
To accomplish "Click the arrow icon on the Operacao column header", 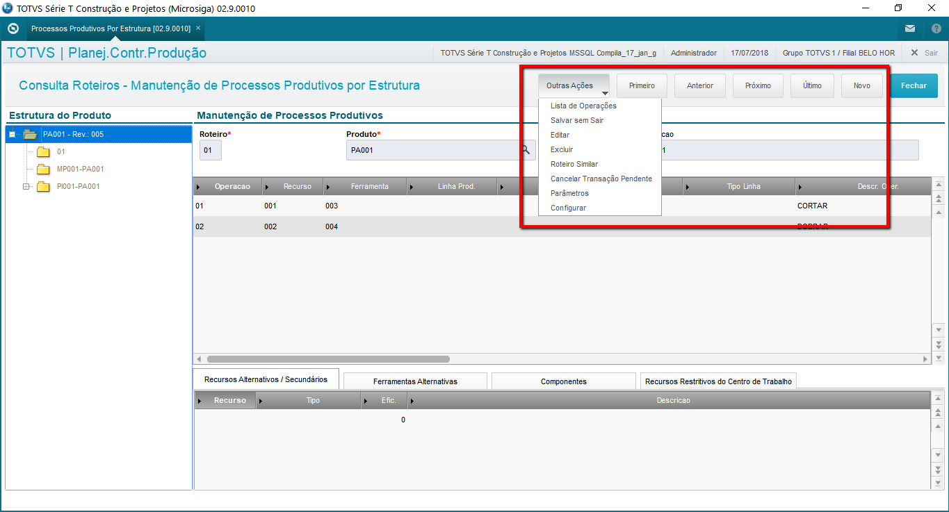I will click(x=199, y=187).
